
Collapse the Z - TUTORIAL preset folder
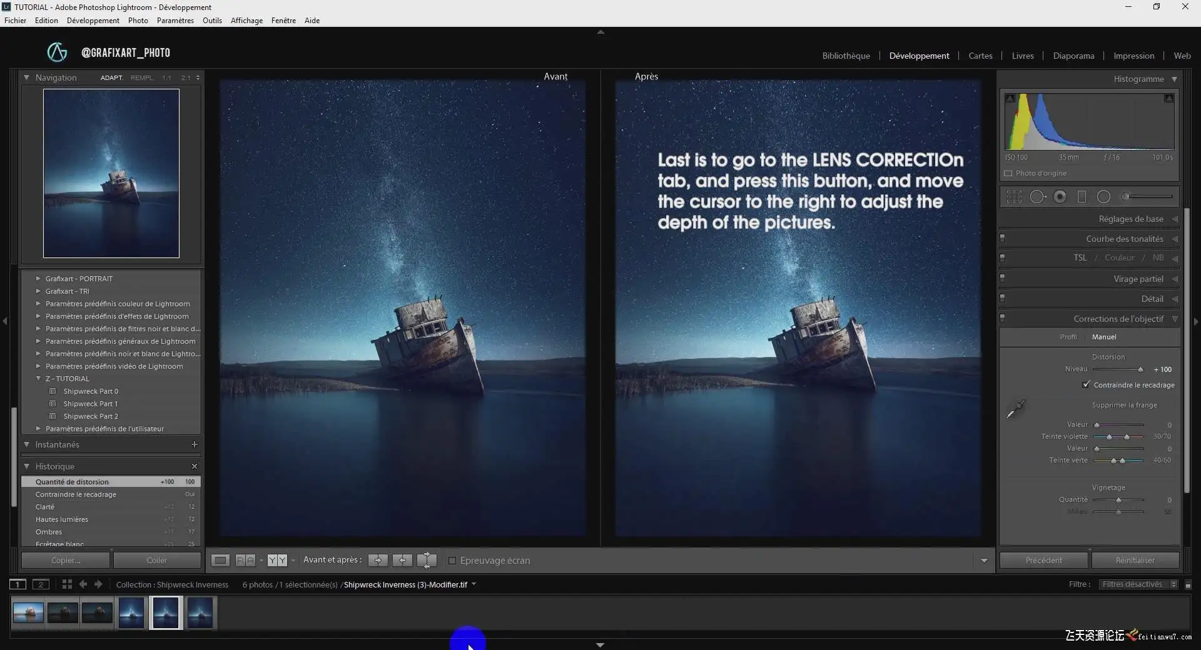[38, 379]
